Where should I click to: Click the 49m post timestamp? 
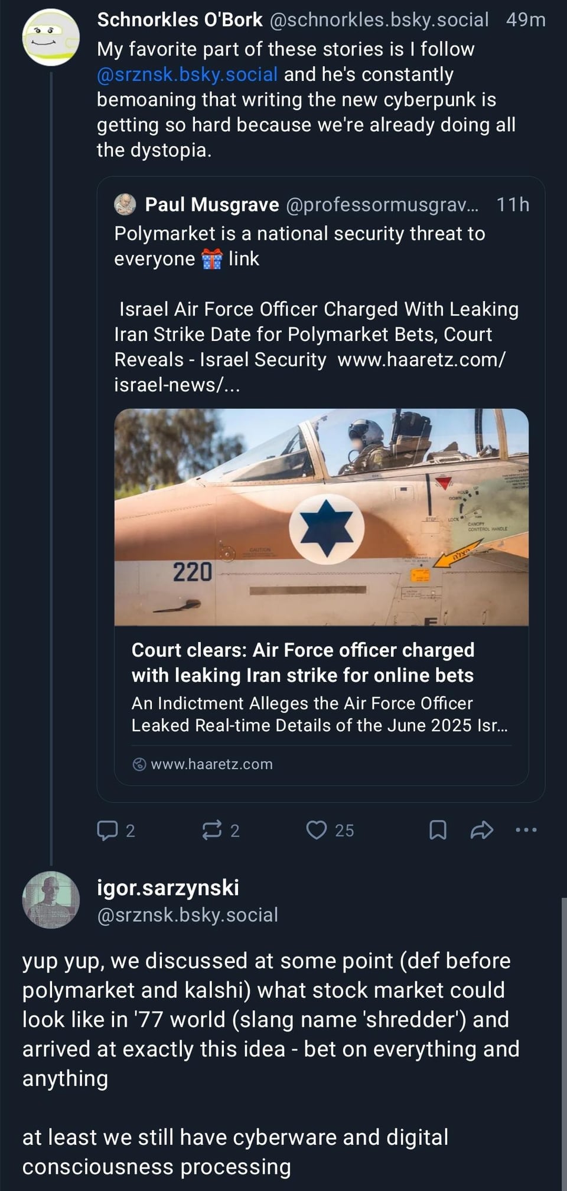point(526,19)
